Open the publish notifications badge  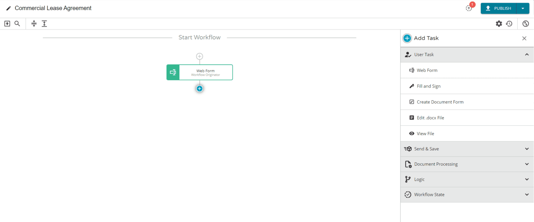point(469,8)
